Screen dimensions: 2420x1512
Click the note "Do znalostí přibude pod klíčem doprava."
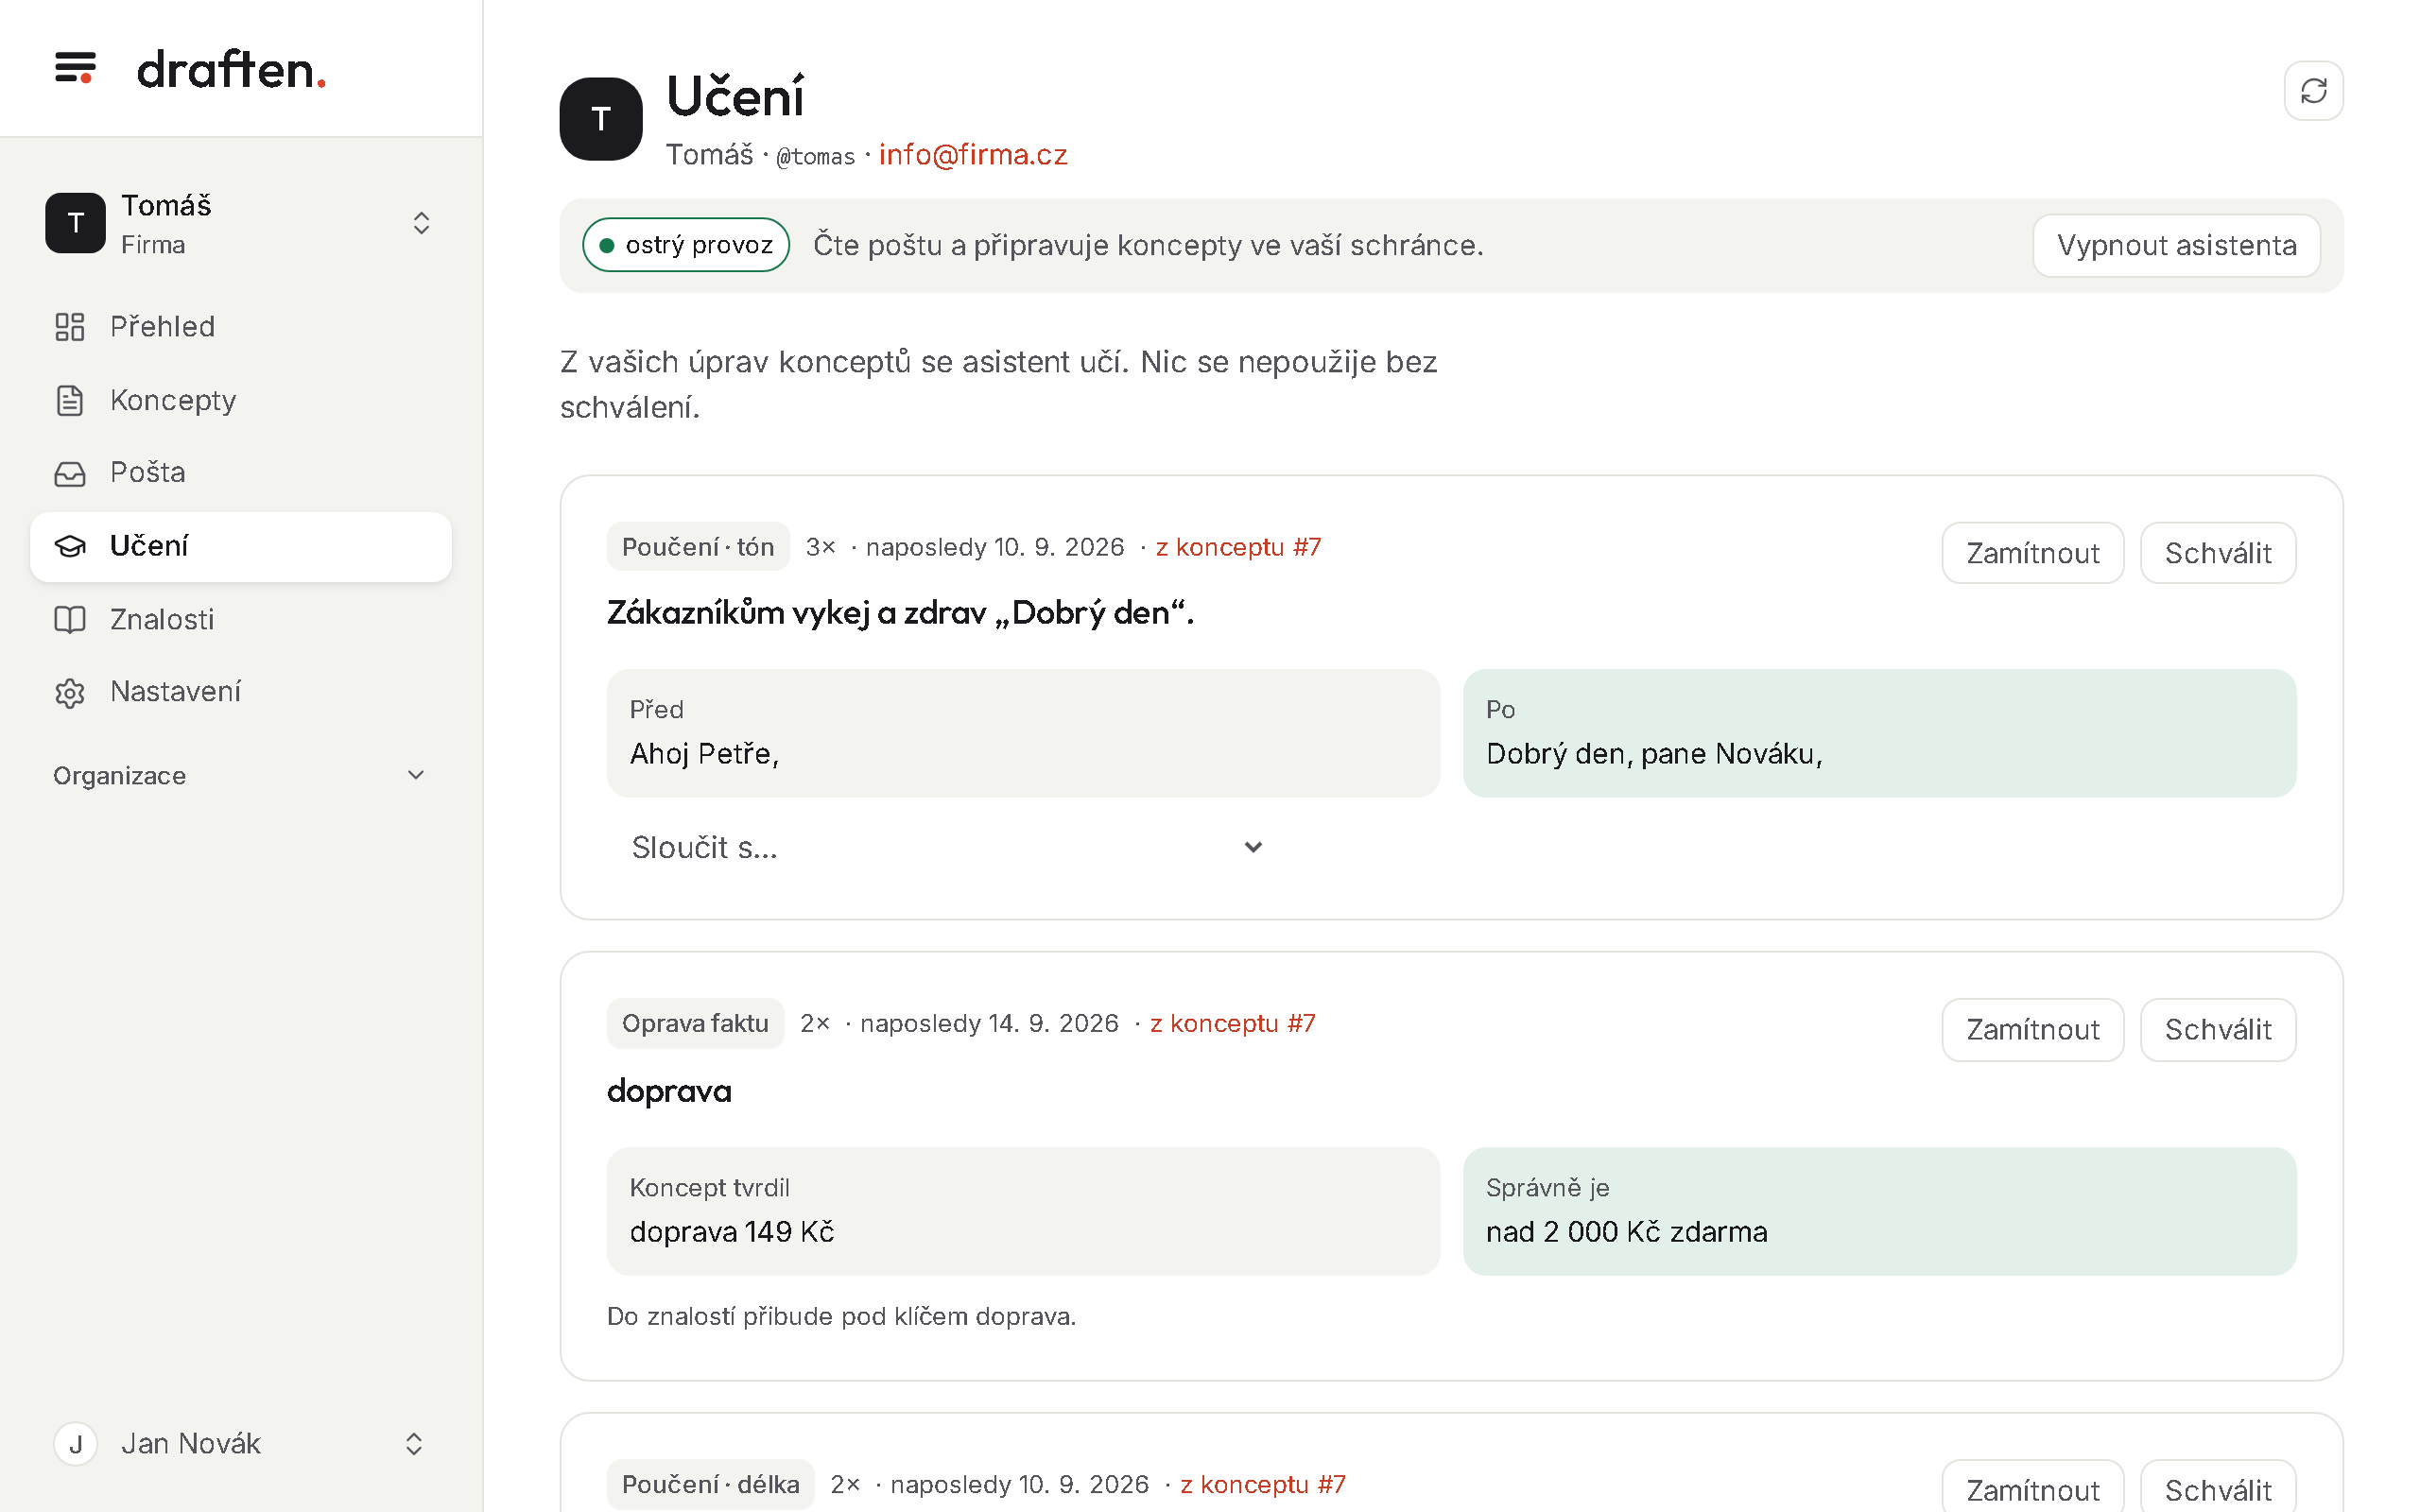pyautogui.click(x=841, y=1316)
